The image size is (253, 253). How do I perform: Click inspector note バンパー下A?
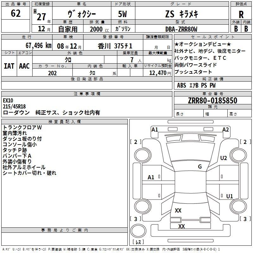tap(17, 156)
